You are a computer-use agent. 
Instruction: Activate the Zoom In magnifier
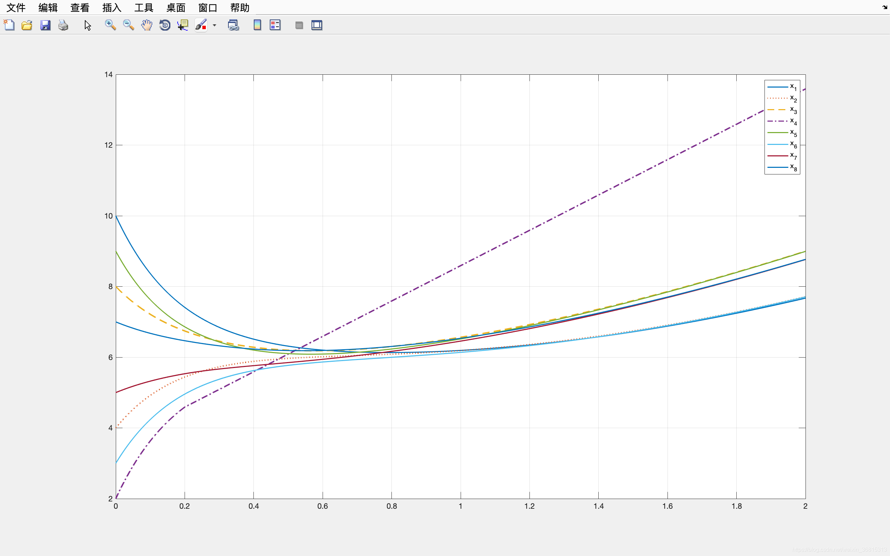[x=110, y=25]
